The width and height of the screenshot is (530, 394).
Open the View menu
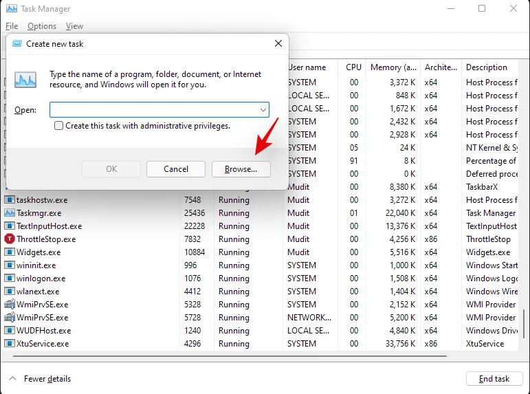point(74,26)
